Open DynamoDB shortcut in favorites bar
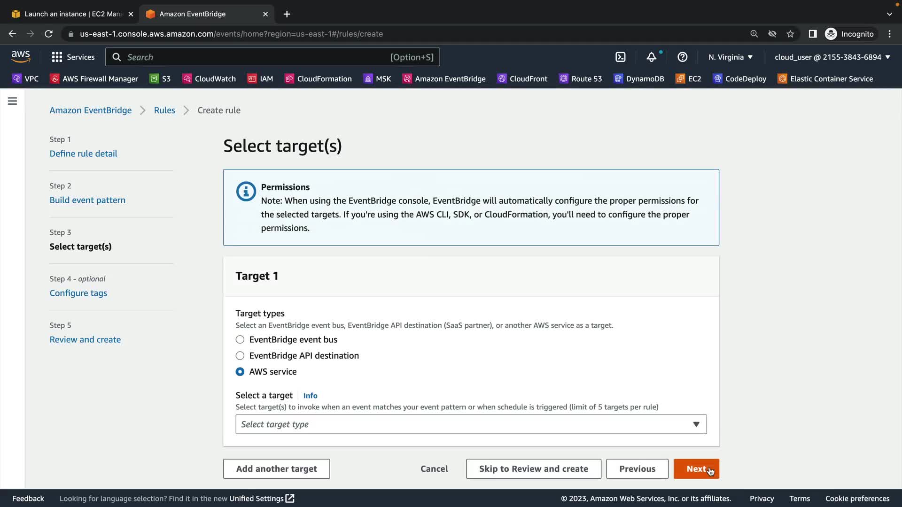Image resolution: width=902 pixels, height=507 pixels. [x=639, y=79]
